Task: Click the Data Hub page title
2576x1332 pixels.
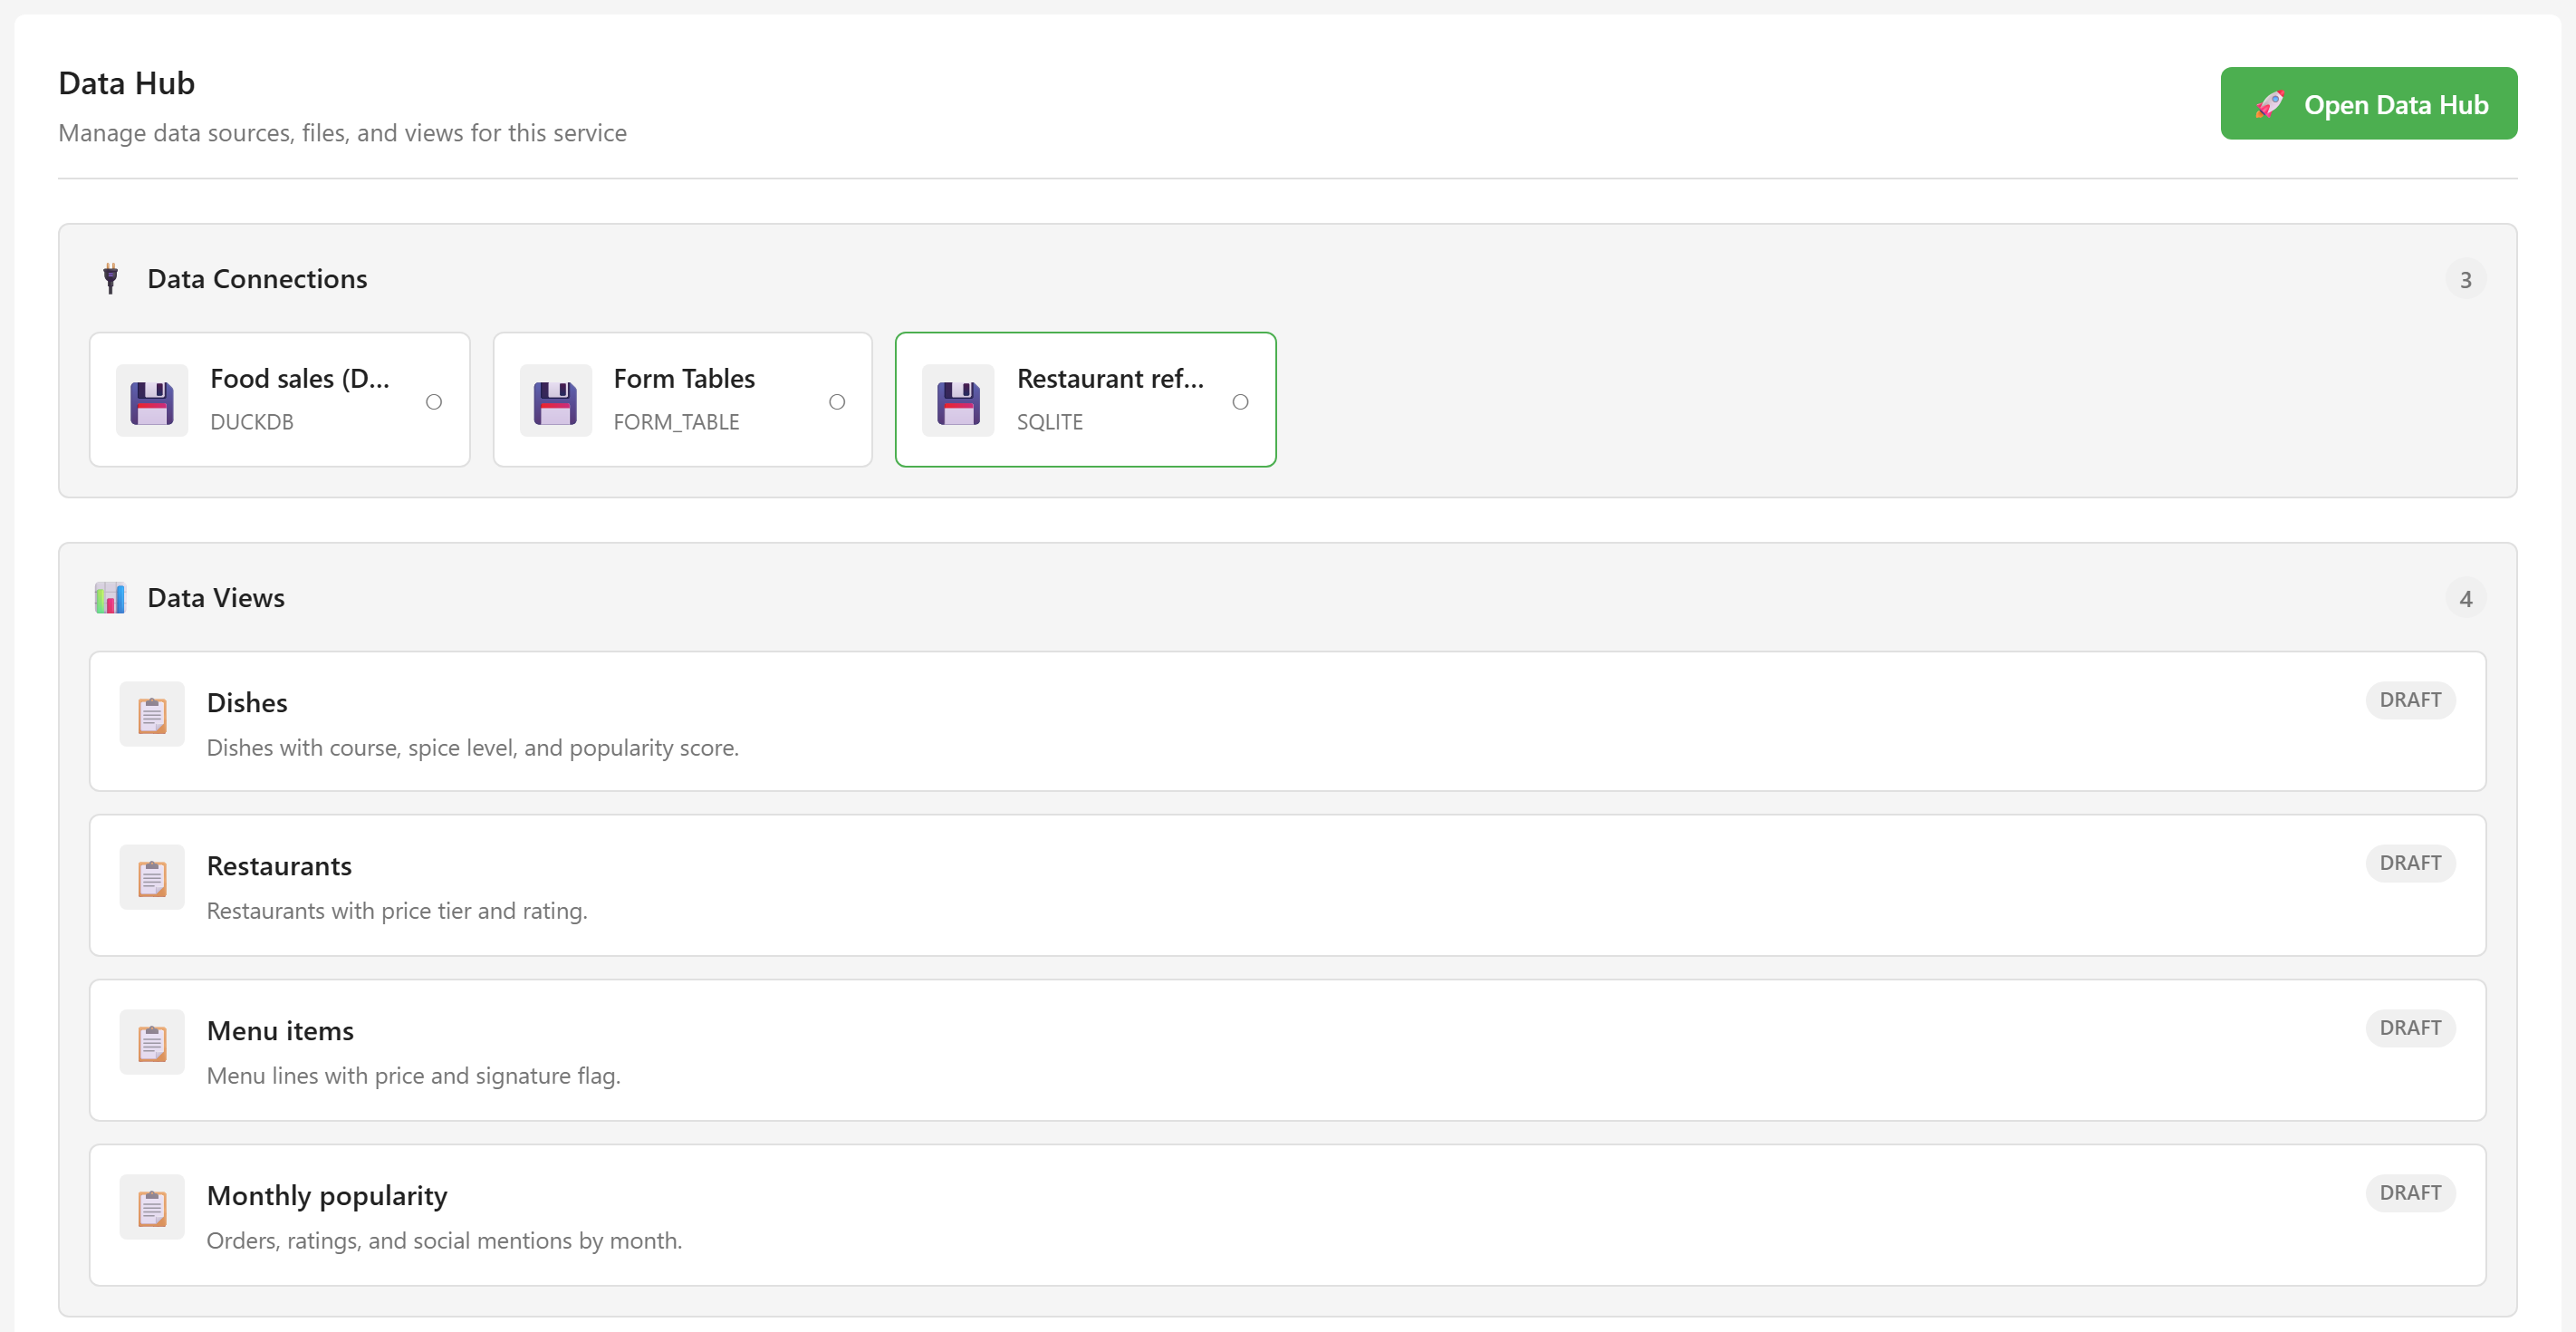Action: [x=127, y=83]
